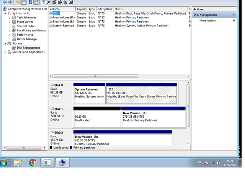Sort by the Volume column header

click(x=62, y=9)
